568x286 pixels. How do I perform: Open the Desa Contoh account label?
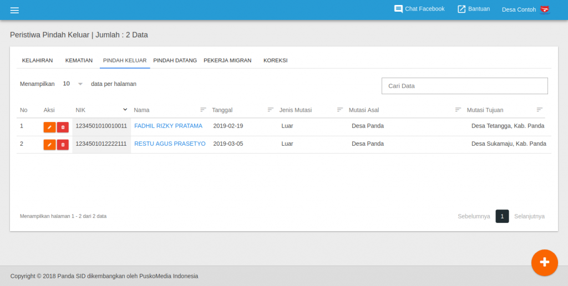[x=519, y=10]
